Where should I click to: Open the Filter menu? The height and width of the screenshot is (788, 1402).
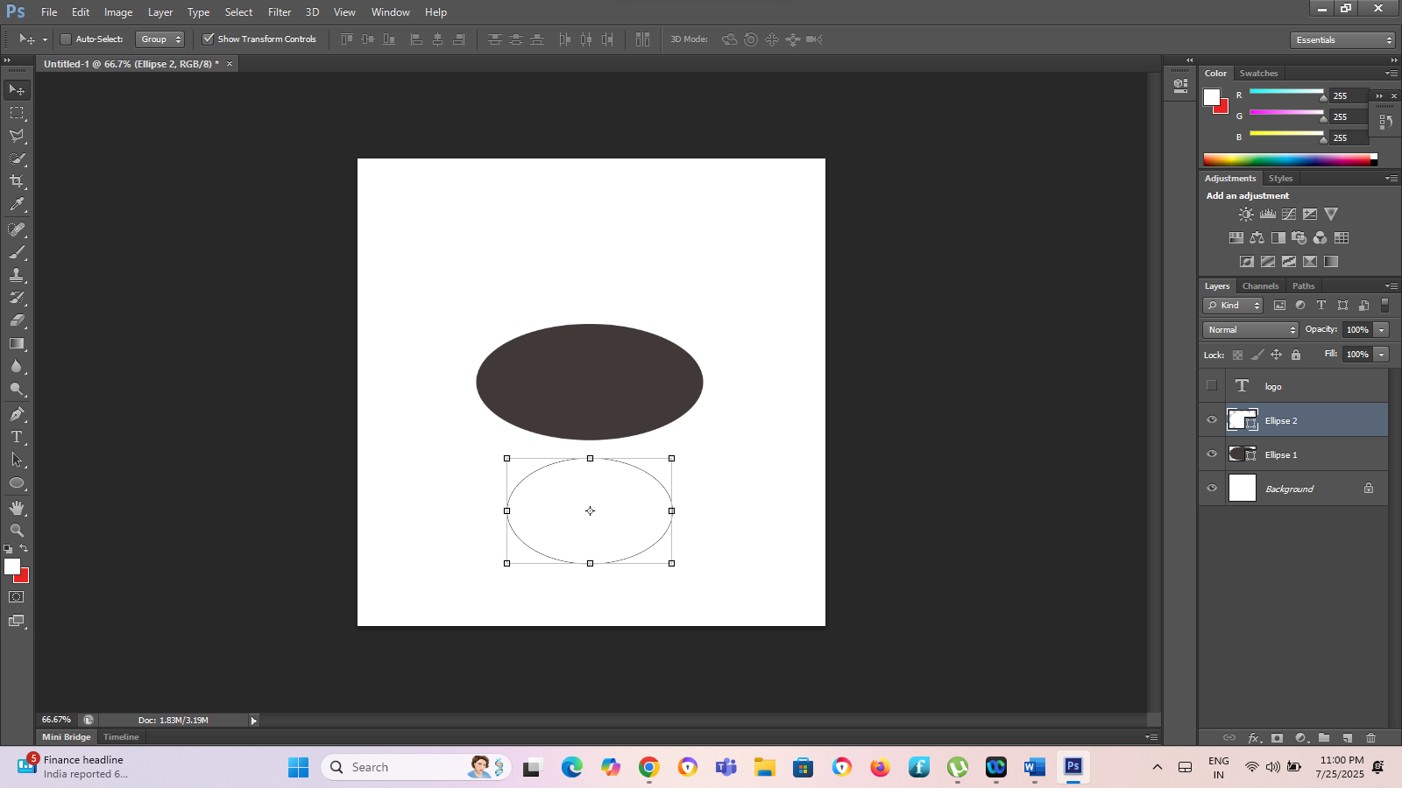pyautogui.click(x=280, y=12)
